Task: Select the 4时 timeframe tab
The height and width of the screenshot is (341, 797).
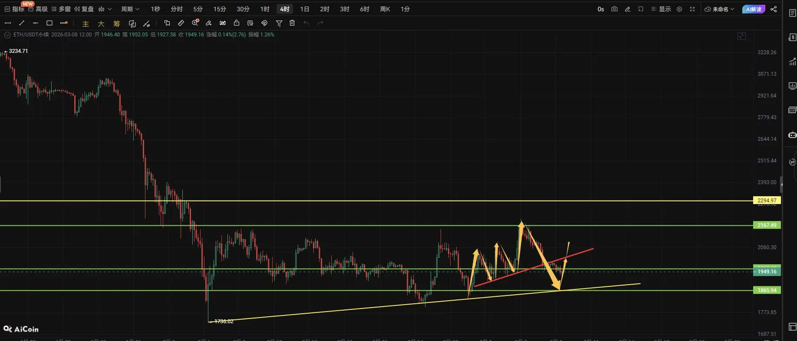Action: [x=285, y=9]
